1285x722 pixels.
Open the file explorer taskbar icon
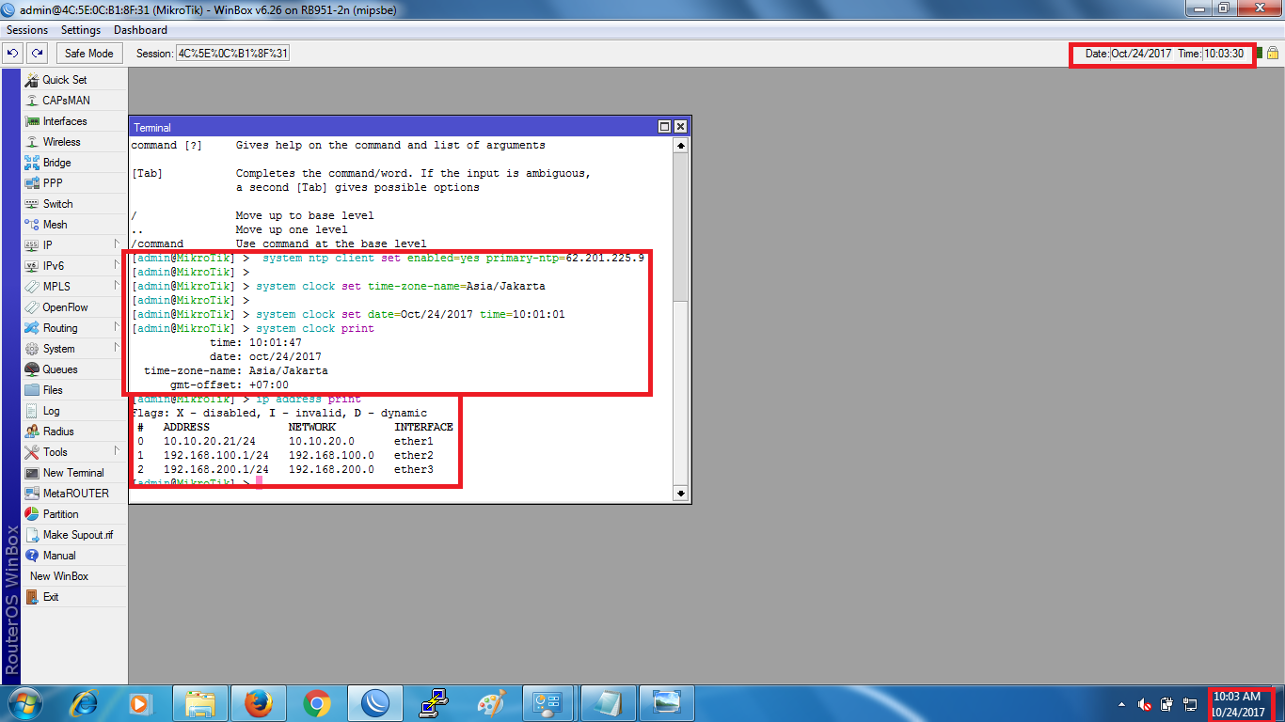(x=200, y=703)
